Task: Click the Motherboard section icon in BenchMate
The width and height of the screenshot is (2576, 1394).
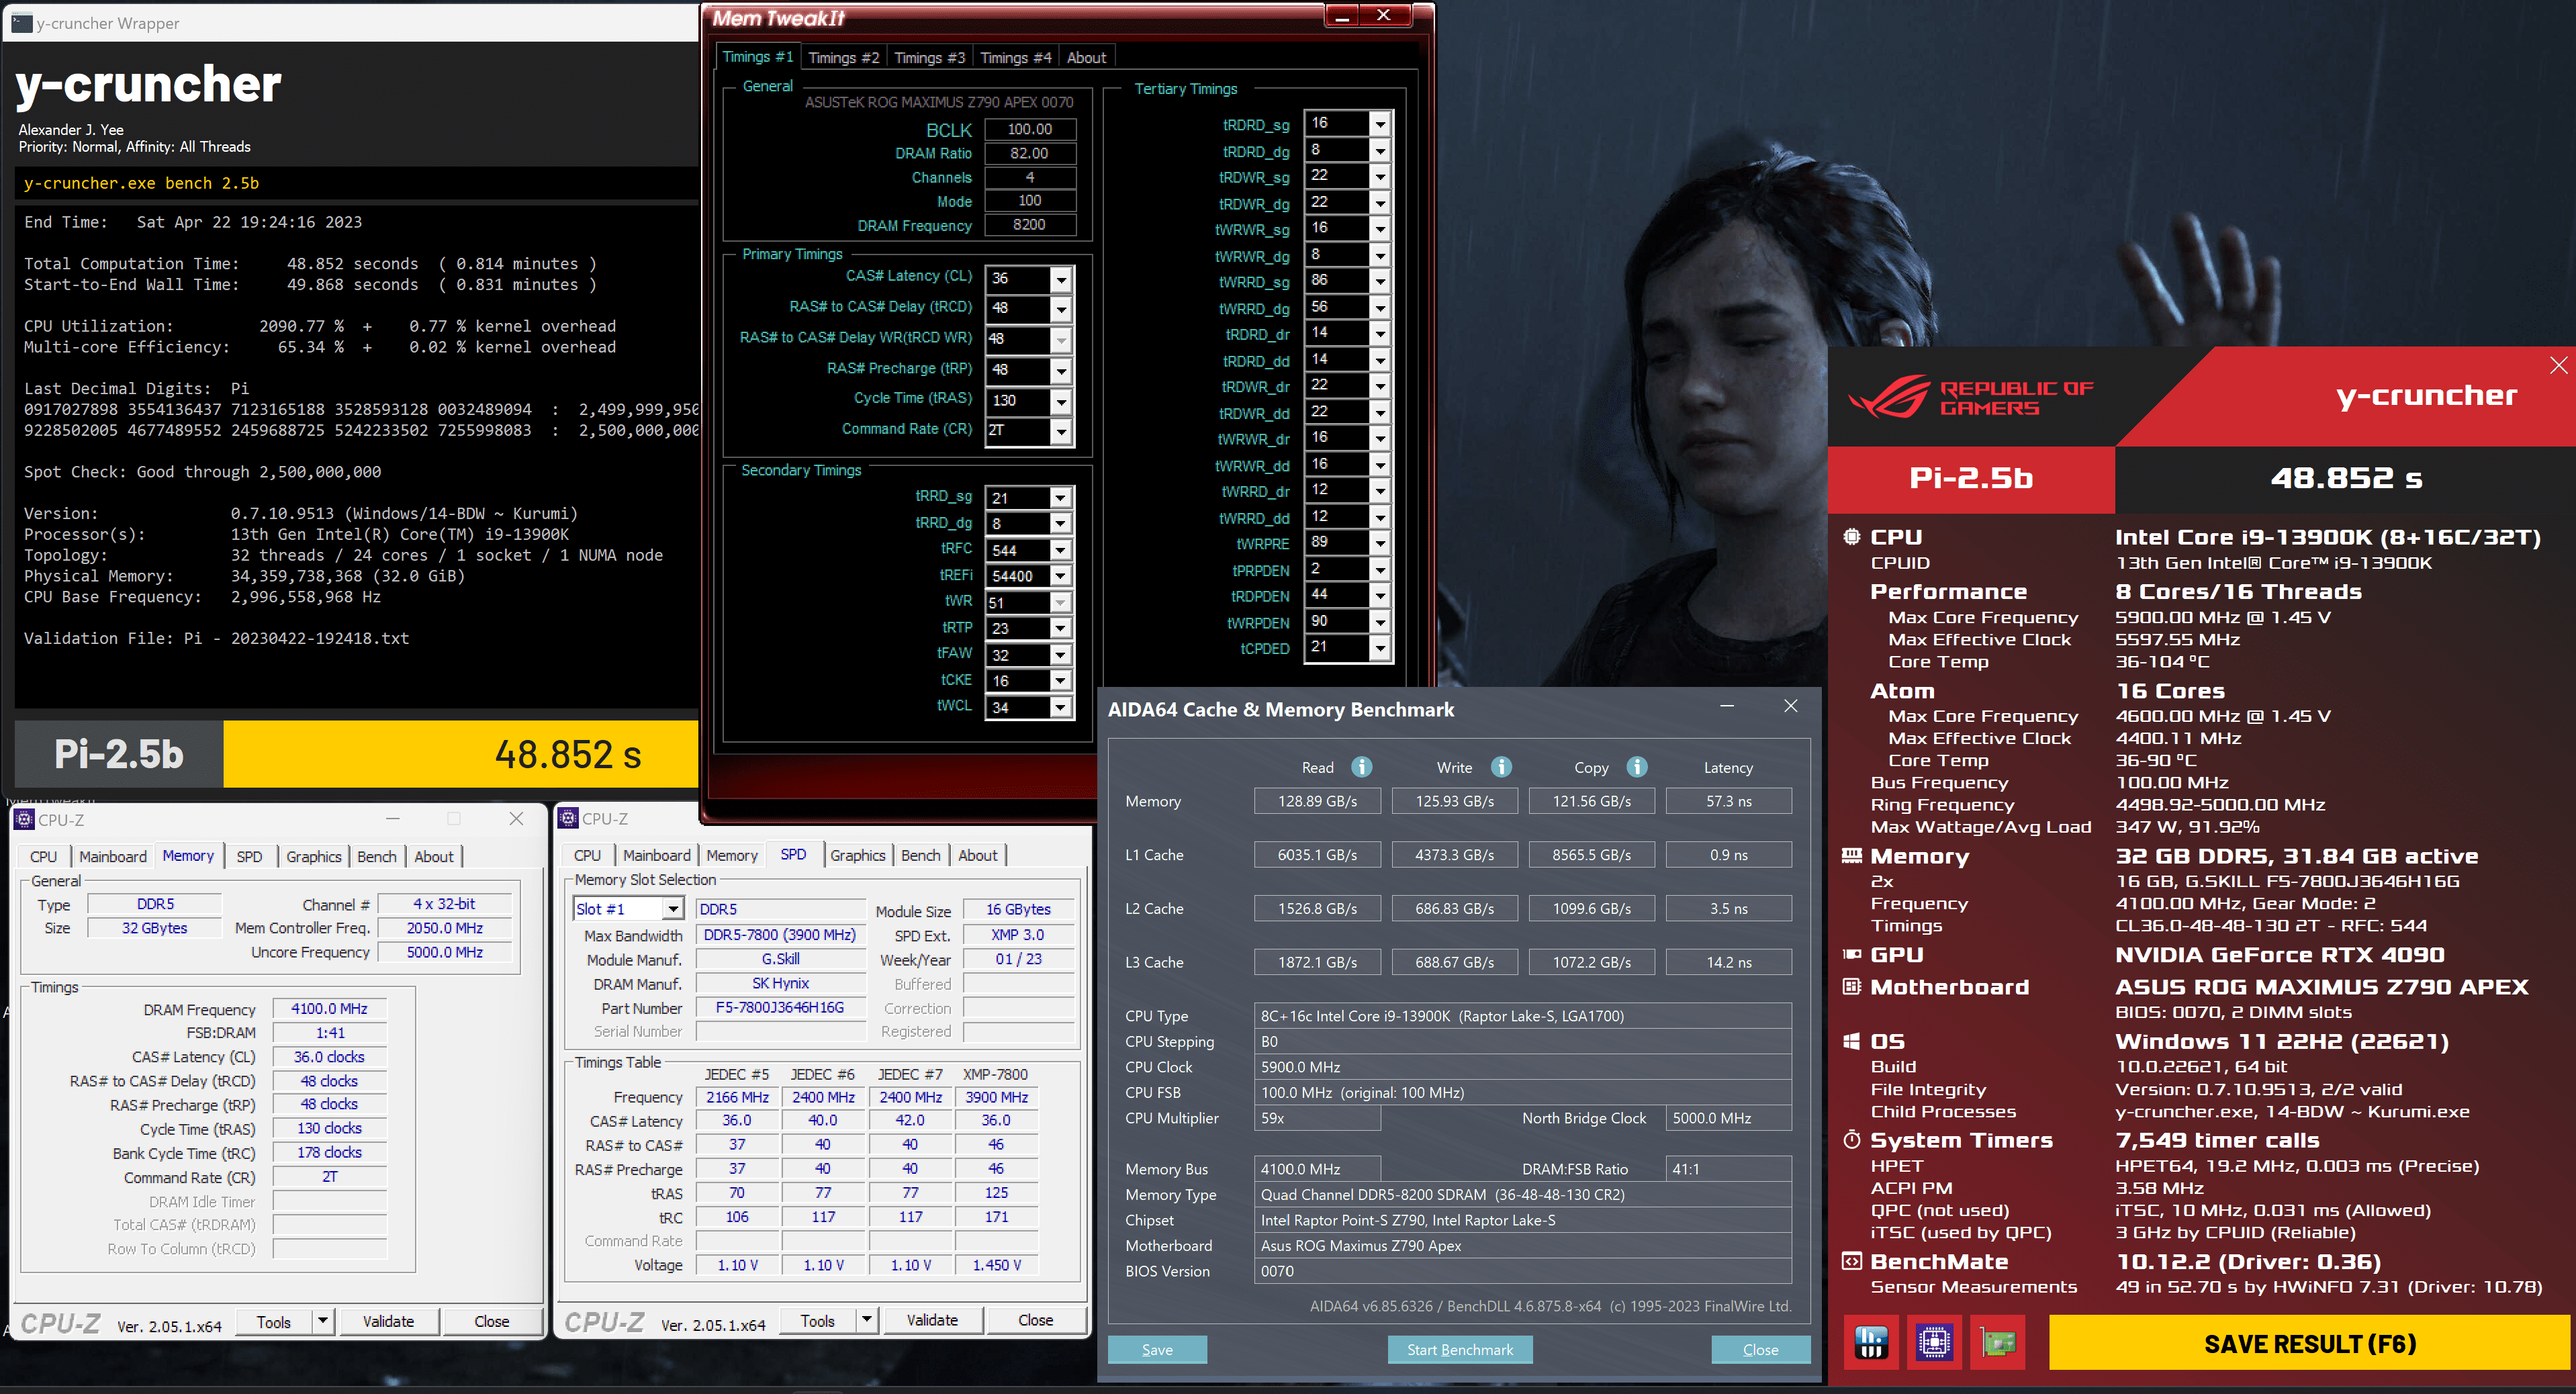Action: pos(1852,987)
